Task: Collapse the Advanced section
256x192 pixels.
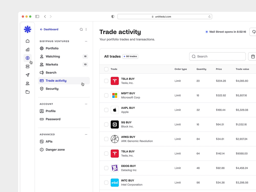Action: 86,134
